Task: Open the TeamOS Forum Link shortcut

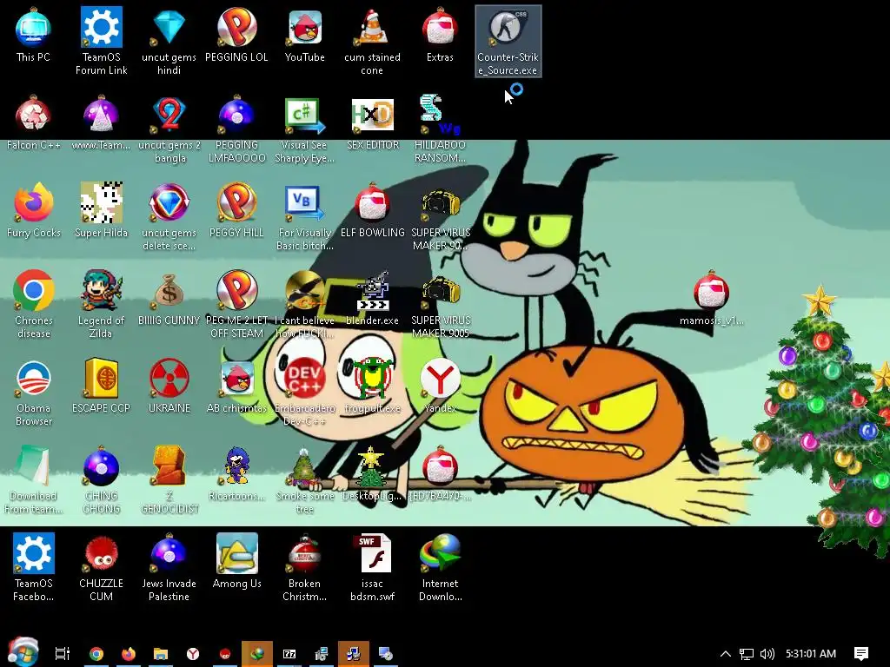Action: tap(101, 41)
